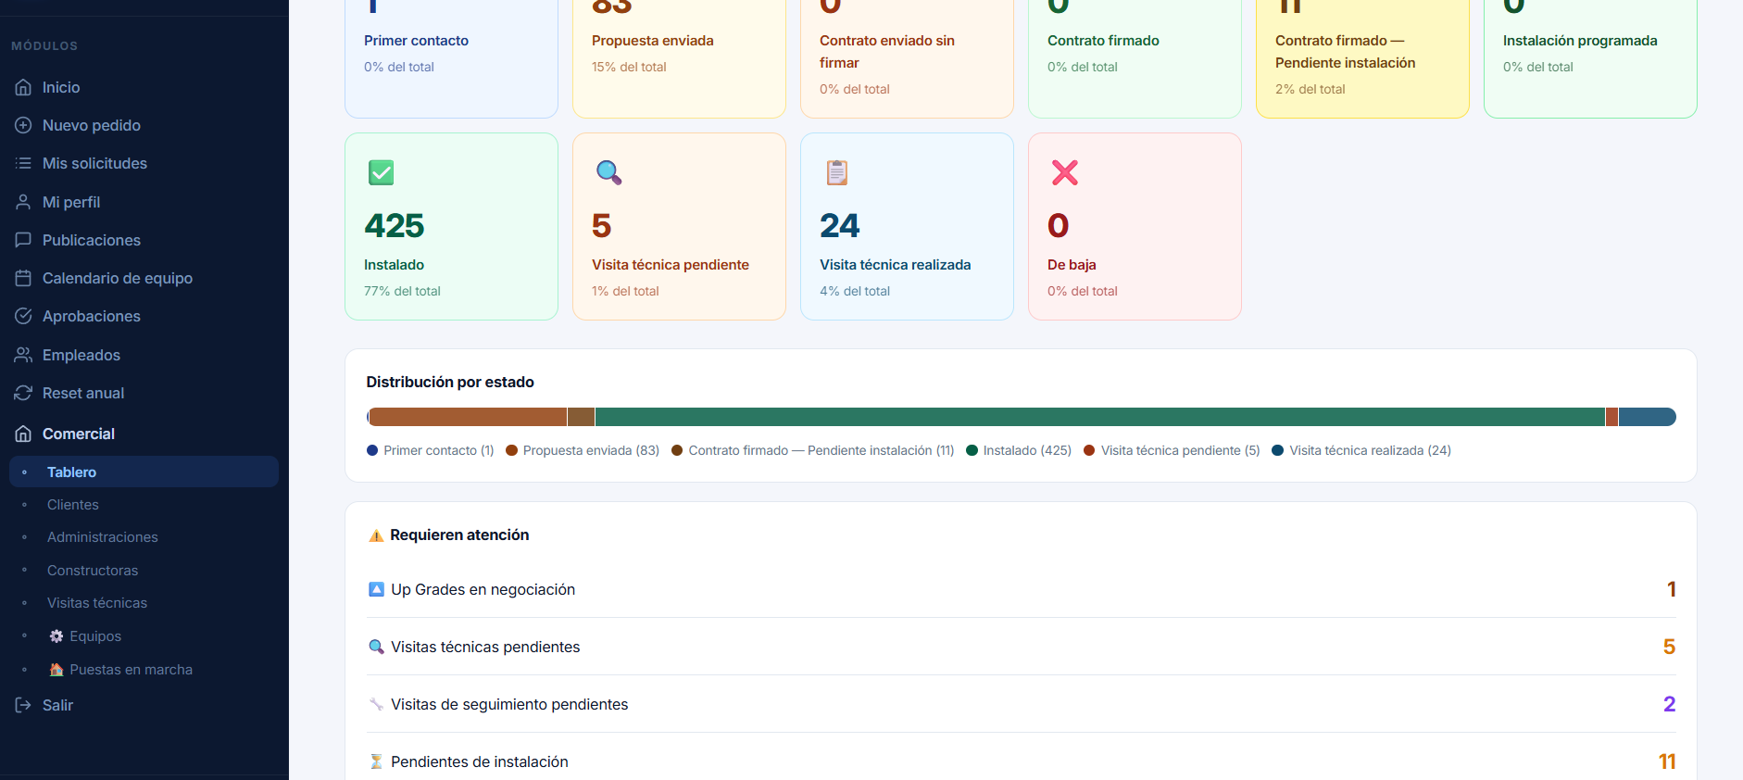The width and height of the screenshot is (1743, 780).
Task: Open the Clientes submenu item
Action: [x=144, y=505]
